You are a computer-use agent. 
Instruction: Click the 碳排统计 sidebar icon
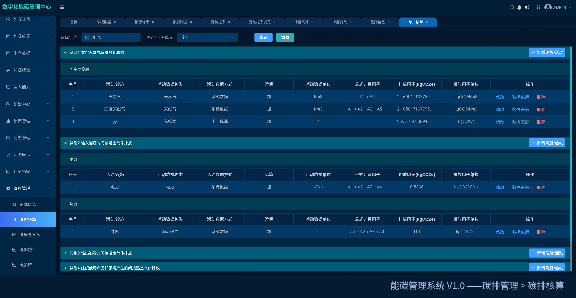click(14, 250)
